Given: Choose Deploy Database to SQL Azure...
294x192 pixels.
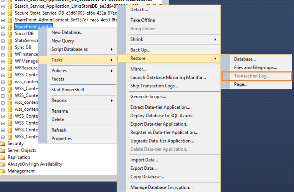Looking at the screenshot, I should tap(169, 116).
